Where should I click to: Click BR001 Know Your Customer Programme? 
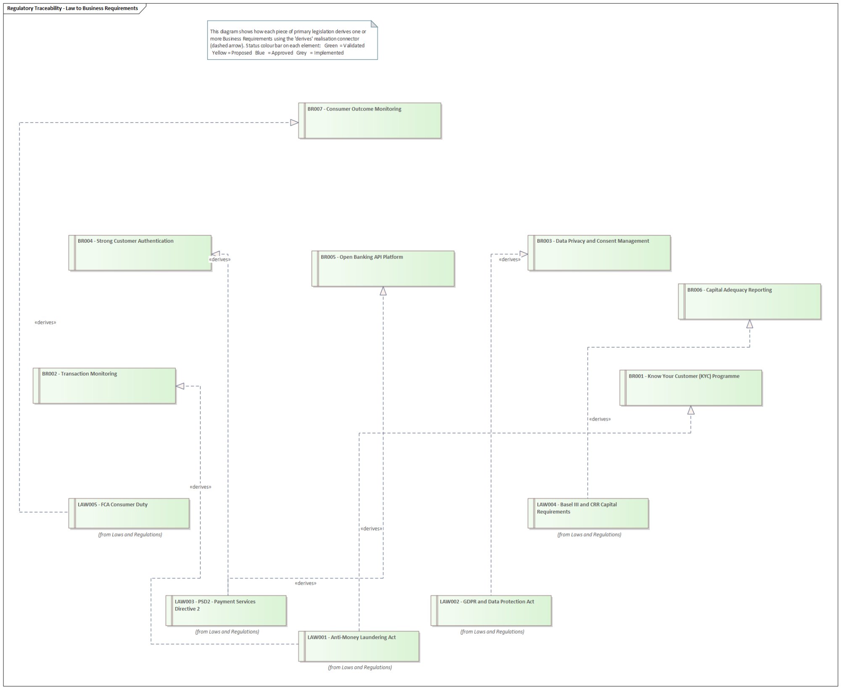[x=691, y=388]
